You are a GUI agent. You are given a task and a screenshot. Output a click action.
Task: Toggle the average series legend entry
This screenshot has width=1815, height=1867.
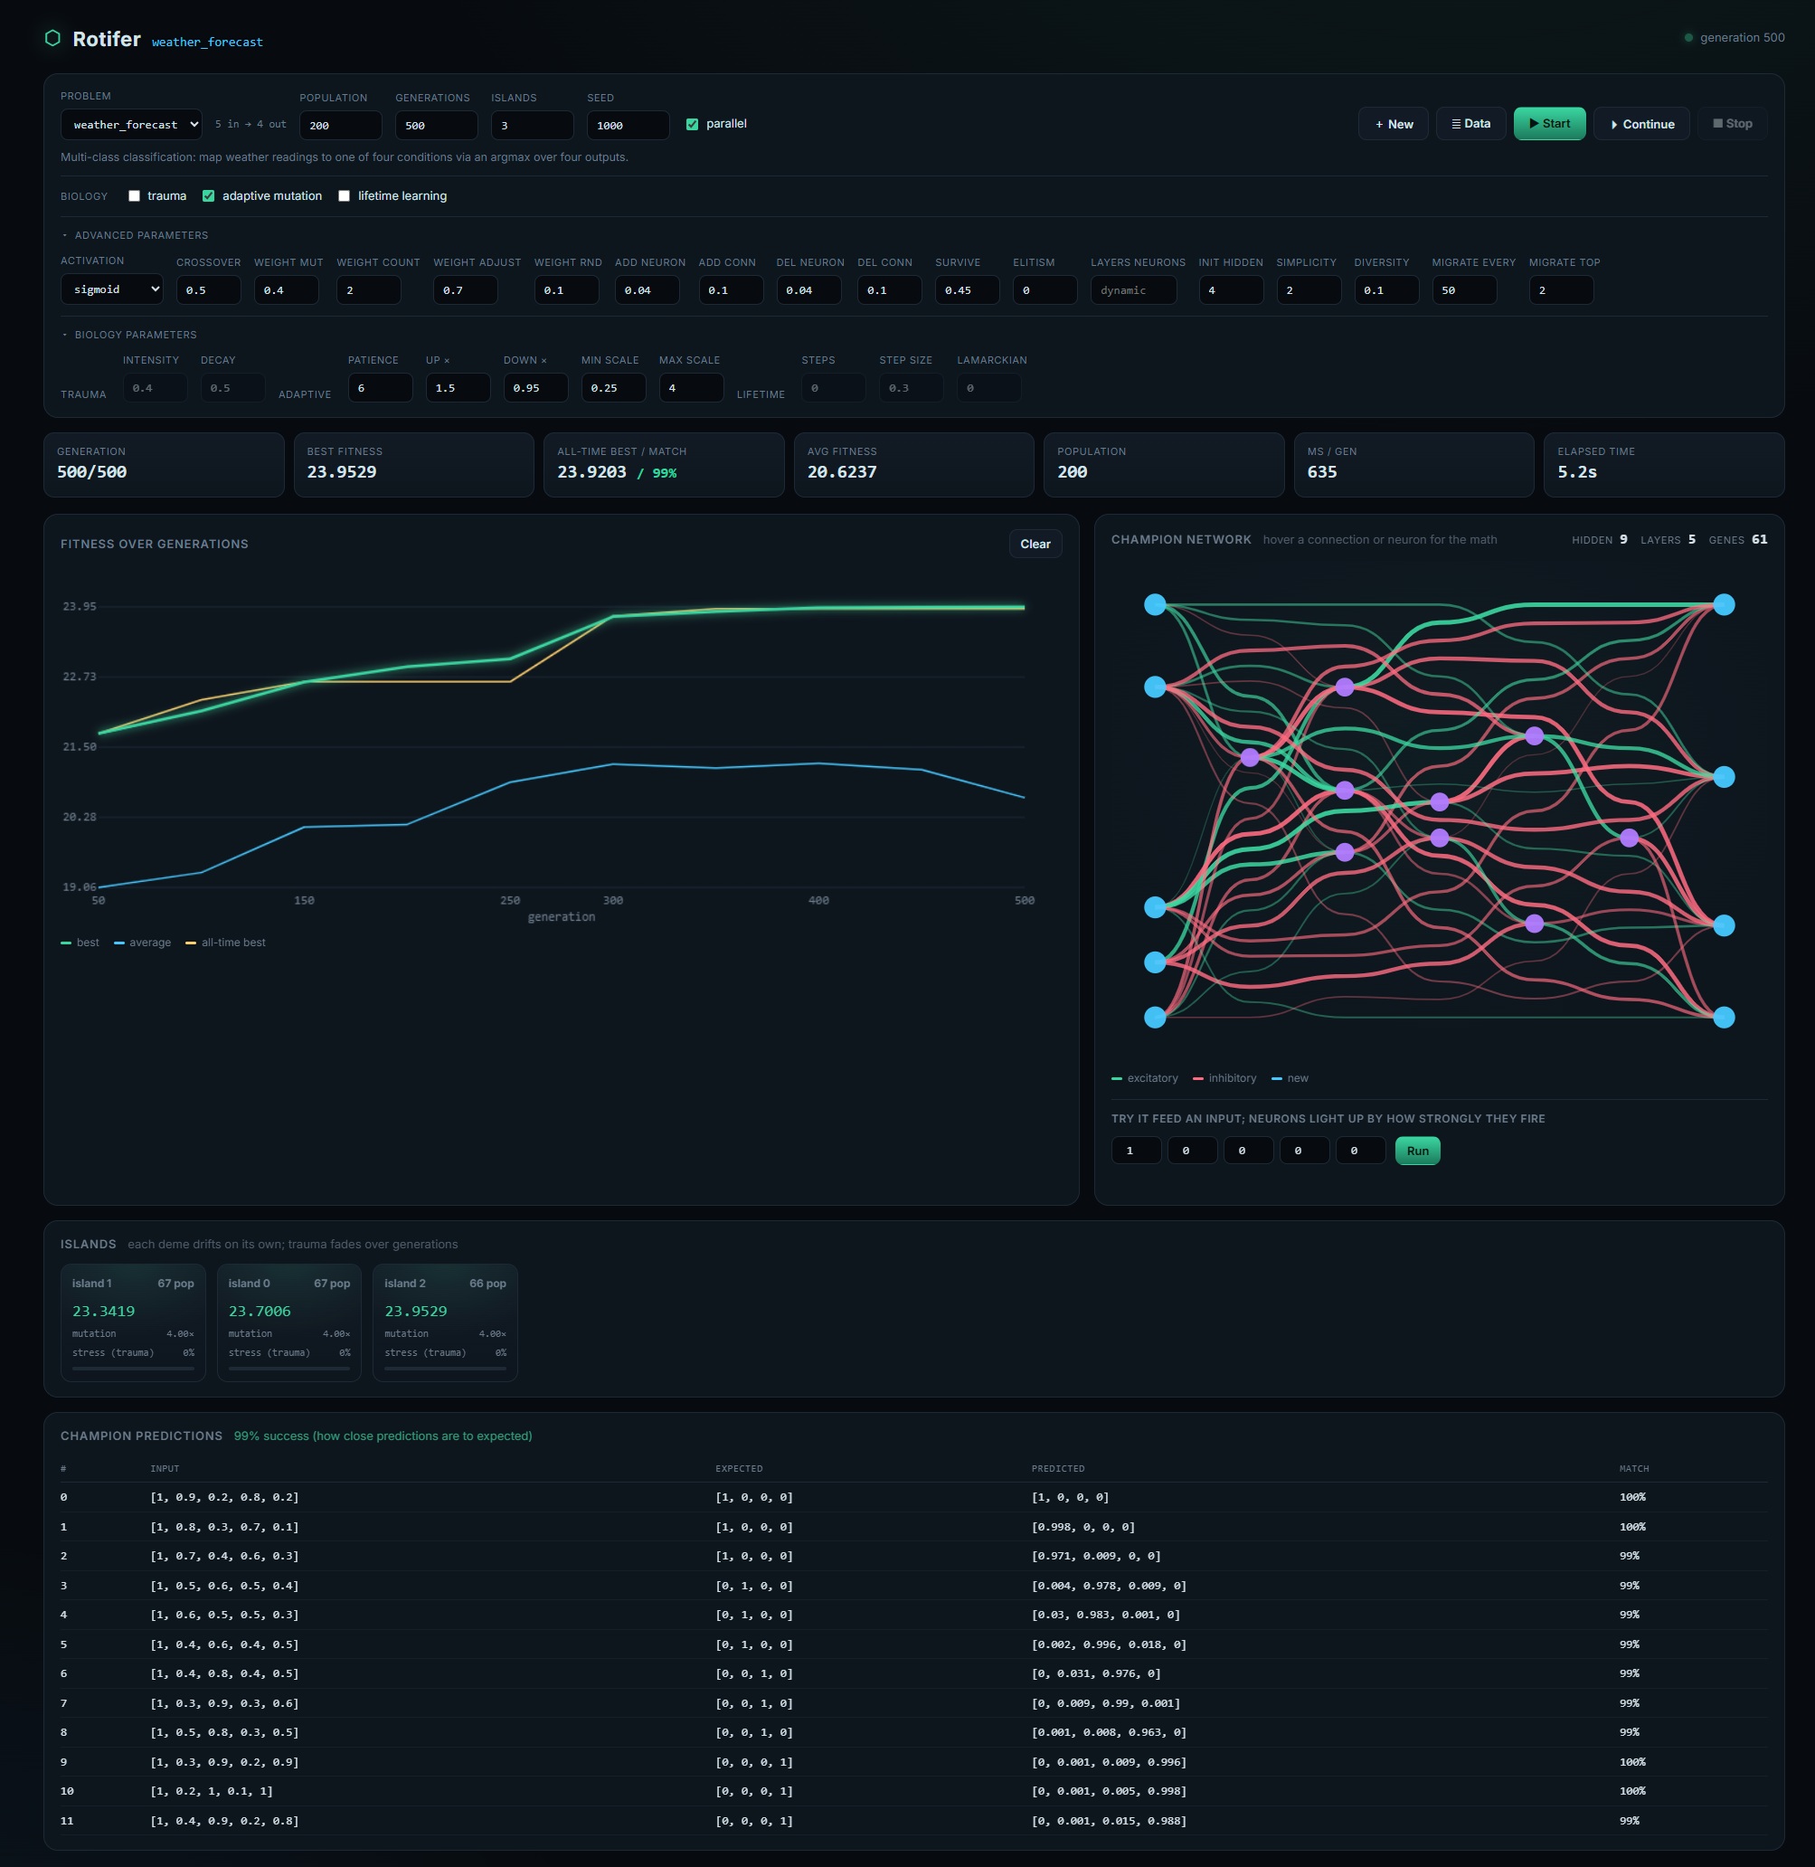(x=142, y=943)
